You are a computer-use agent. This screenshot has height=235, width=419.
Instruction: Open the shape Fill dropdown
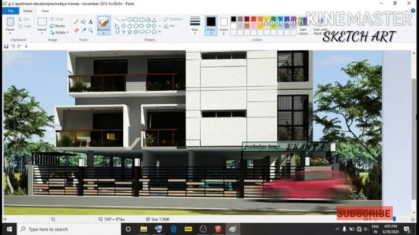170,26
